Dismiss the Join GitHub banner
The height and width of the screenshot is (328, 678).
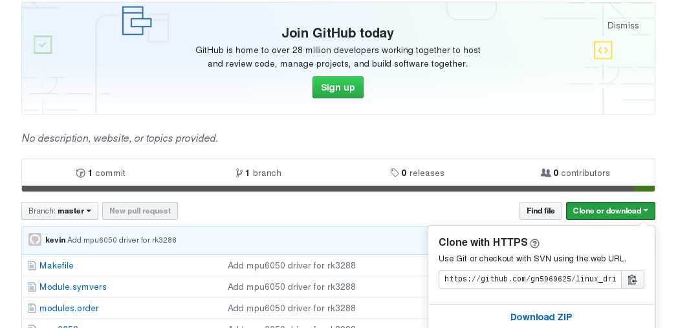[623, 25]
